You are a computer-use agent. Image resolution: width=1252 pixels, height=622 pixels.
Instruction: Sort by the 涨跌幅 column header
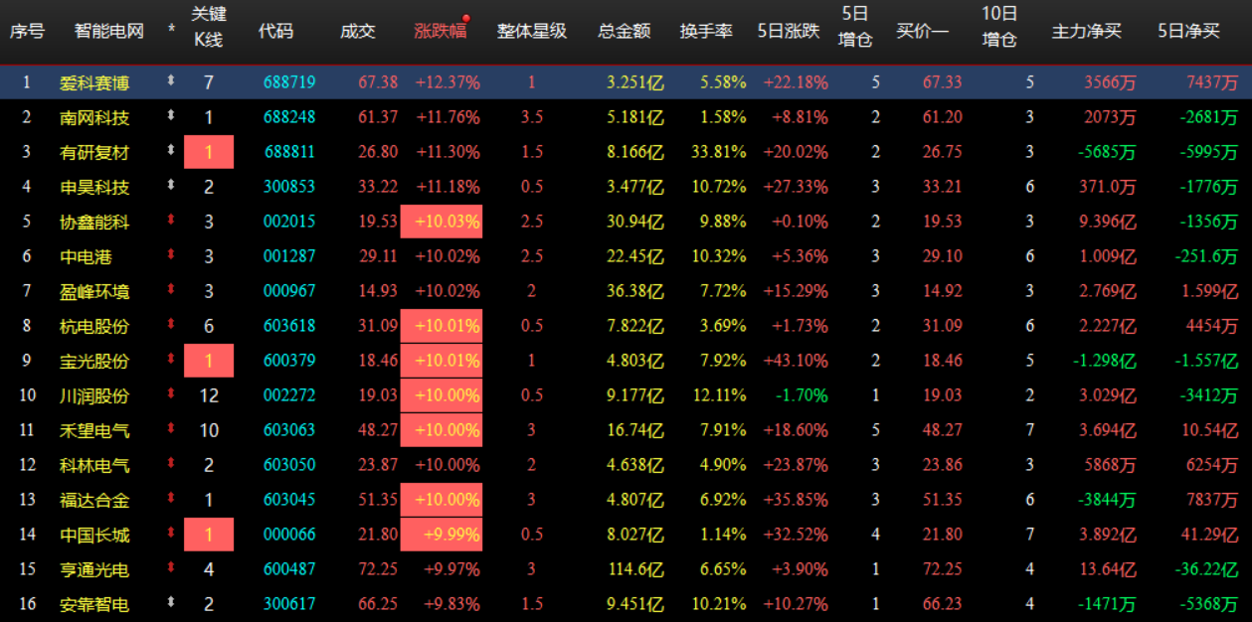click(440, 31)
